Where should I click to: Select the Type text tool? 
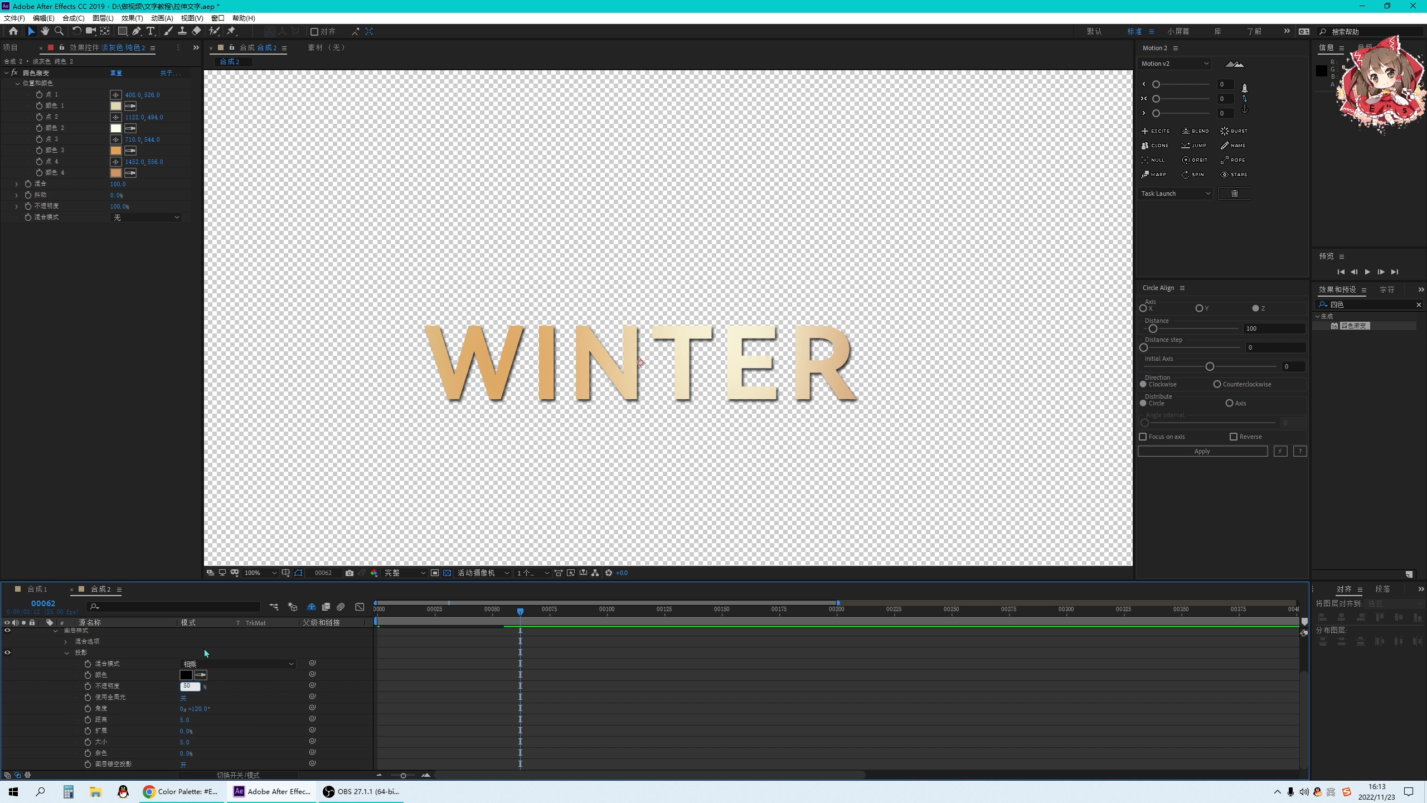[x=151, y=31]
